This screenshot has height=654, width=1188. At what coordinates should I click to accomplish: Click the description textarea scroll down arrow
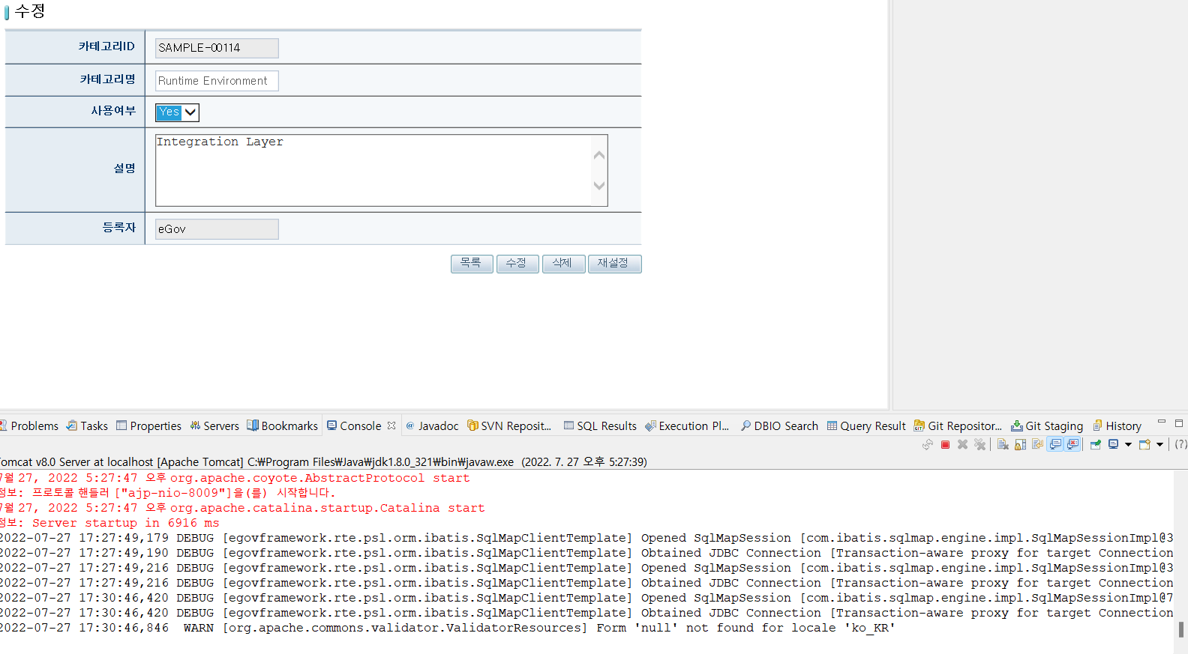click(x=599, y=185)
